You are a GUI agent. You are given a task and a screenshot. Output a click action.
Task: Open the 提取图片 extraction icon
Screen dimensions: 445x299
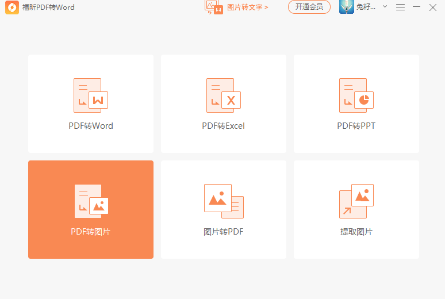[356, 201]
